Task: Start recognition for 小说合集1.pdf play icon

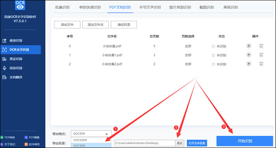Action: click(249, 55)
